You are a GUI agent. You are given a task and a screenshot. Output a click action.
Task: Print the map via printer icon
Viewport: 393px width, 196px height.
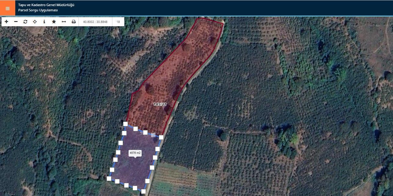click(74, 22)
